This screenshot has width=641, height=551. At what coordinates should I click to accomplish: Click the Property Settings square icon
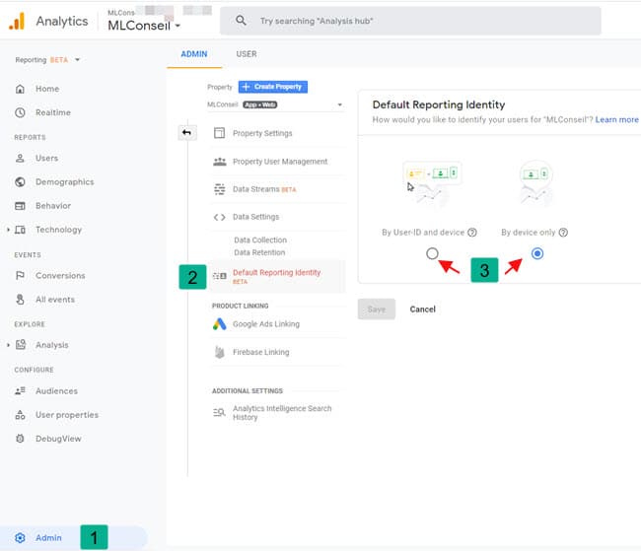click(x=220, y=133)
